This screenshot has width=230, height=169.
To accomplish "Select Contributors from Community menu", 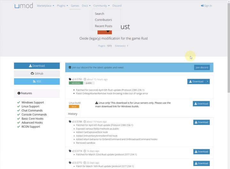I will (103, 20).
